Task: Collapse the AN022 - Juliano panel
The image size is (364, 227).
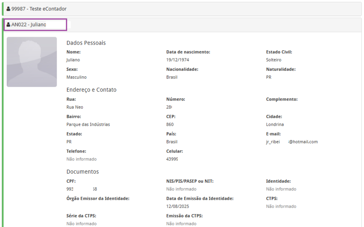Action: 29,25
